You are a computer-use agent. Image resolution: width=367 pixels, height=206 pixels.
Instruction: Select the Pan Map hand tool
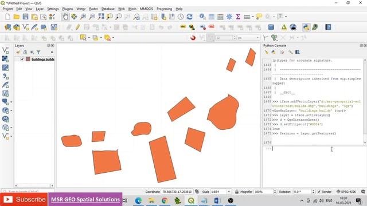pyautogui.click(x=65, y=17)
